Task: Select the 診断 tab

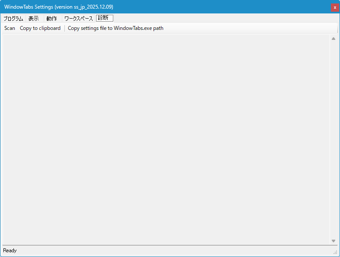Action: pyautogui.click(x=105, y=18)
